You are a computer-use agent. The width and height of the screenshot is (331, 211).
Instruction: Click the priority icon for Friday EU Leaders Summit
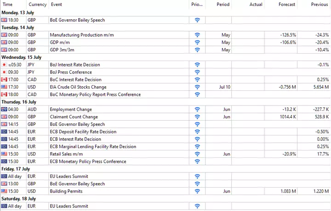pos(197,176)
